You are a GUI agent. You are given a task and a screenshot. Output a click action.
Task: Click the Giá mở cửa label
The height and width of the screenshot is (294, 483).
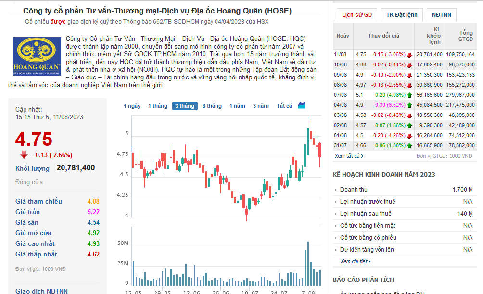[x=33, y=233]
